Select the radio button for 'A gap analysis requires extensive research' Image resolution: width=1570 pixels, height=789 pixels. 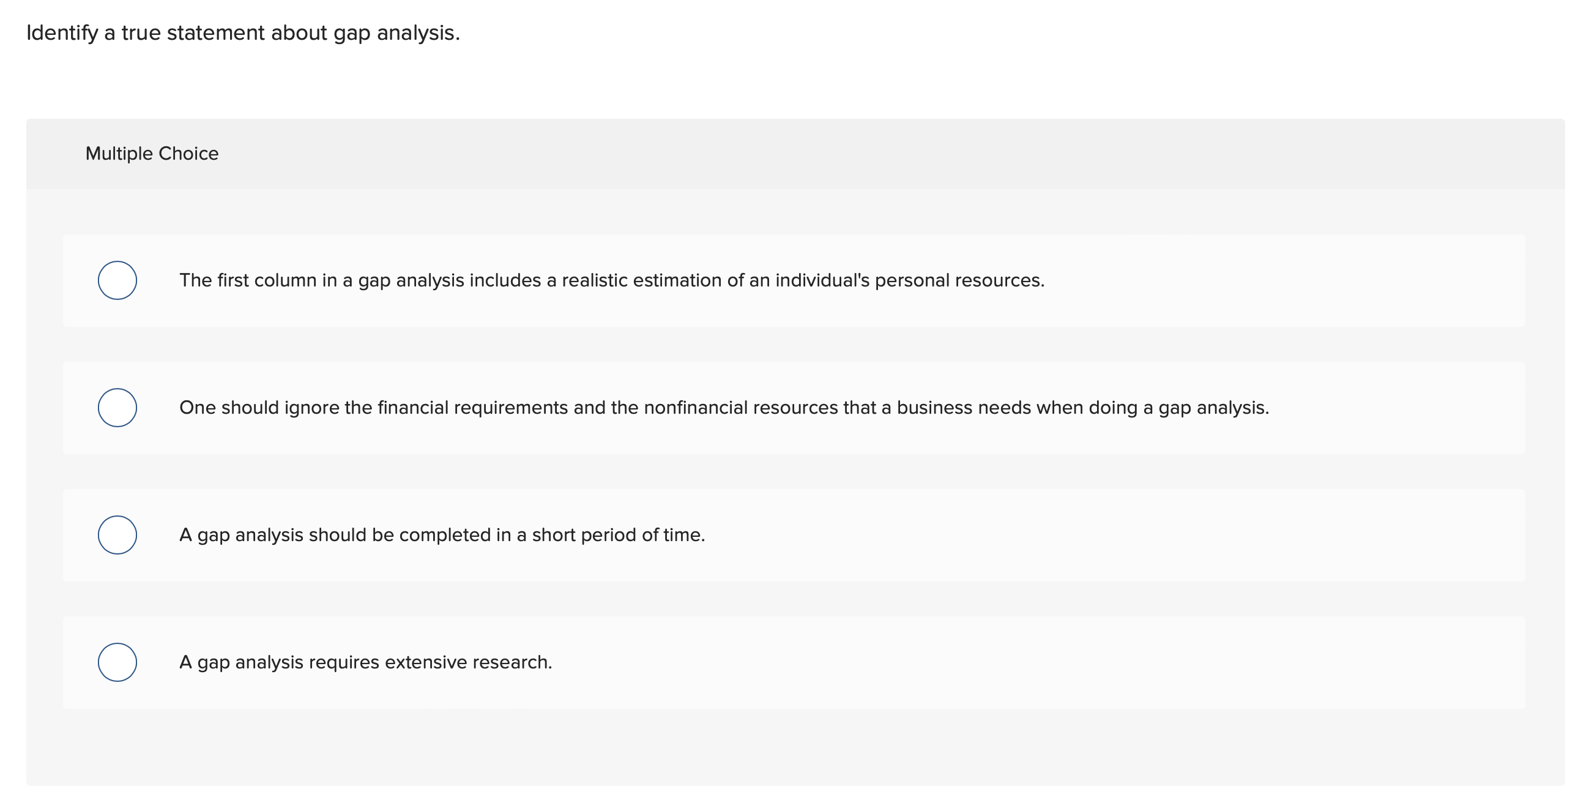pos(117,662)
